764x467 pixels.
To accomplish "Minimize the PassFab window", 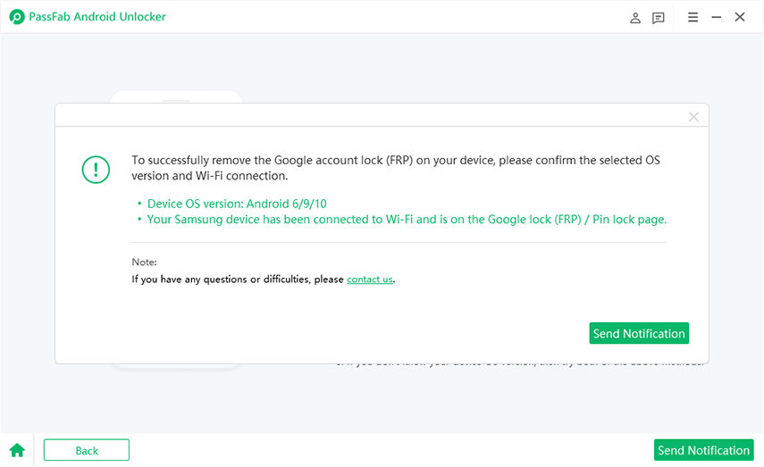I will pyautogui.click(x=717, y=17).
